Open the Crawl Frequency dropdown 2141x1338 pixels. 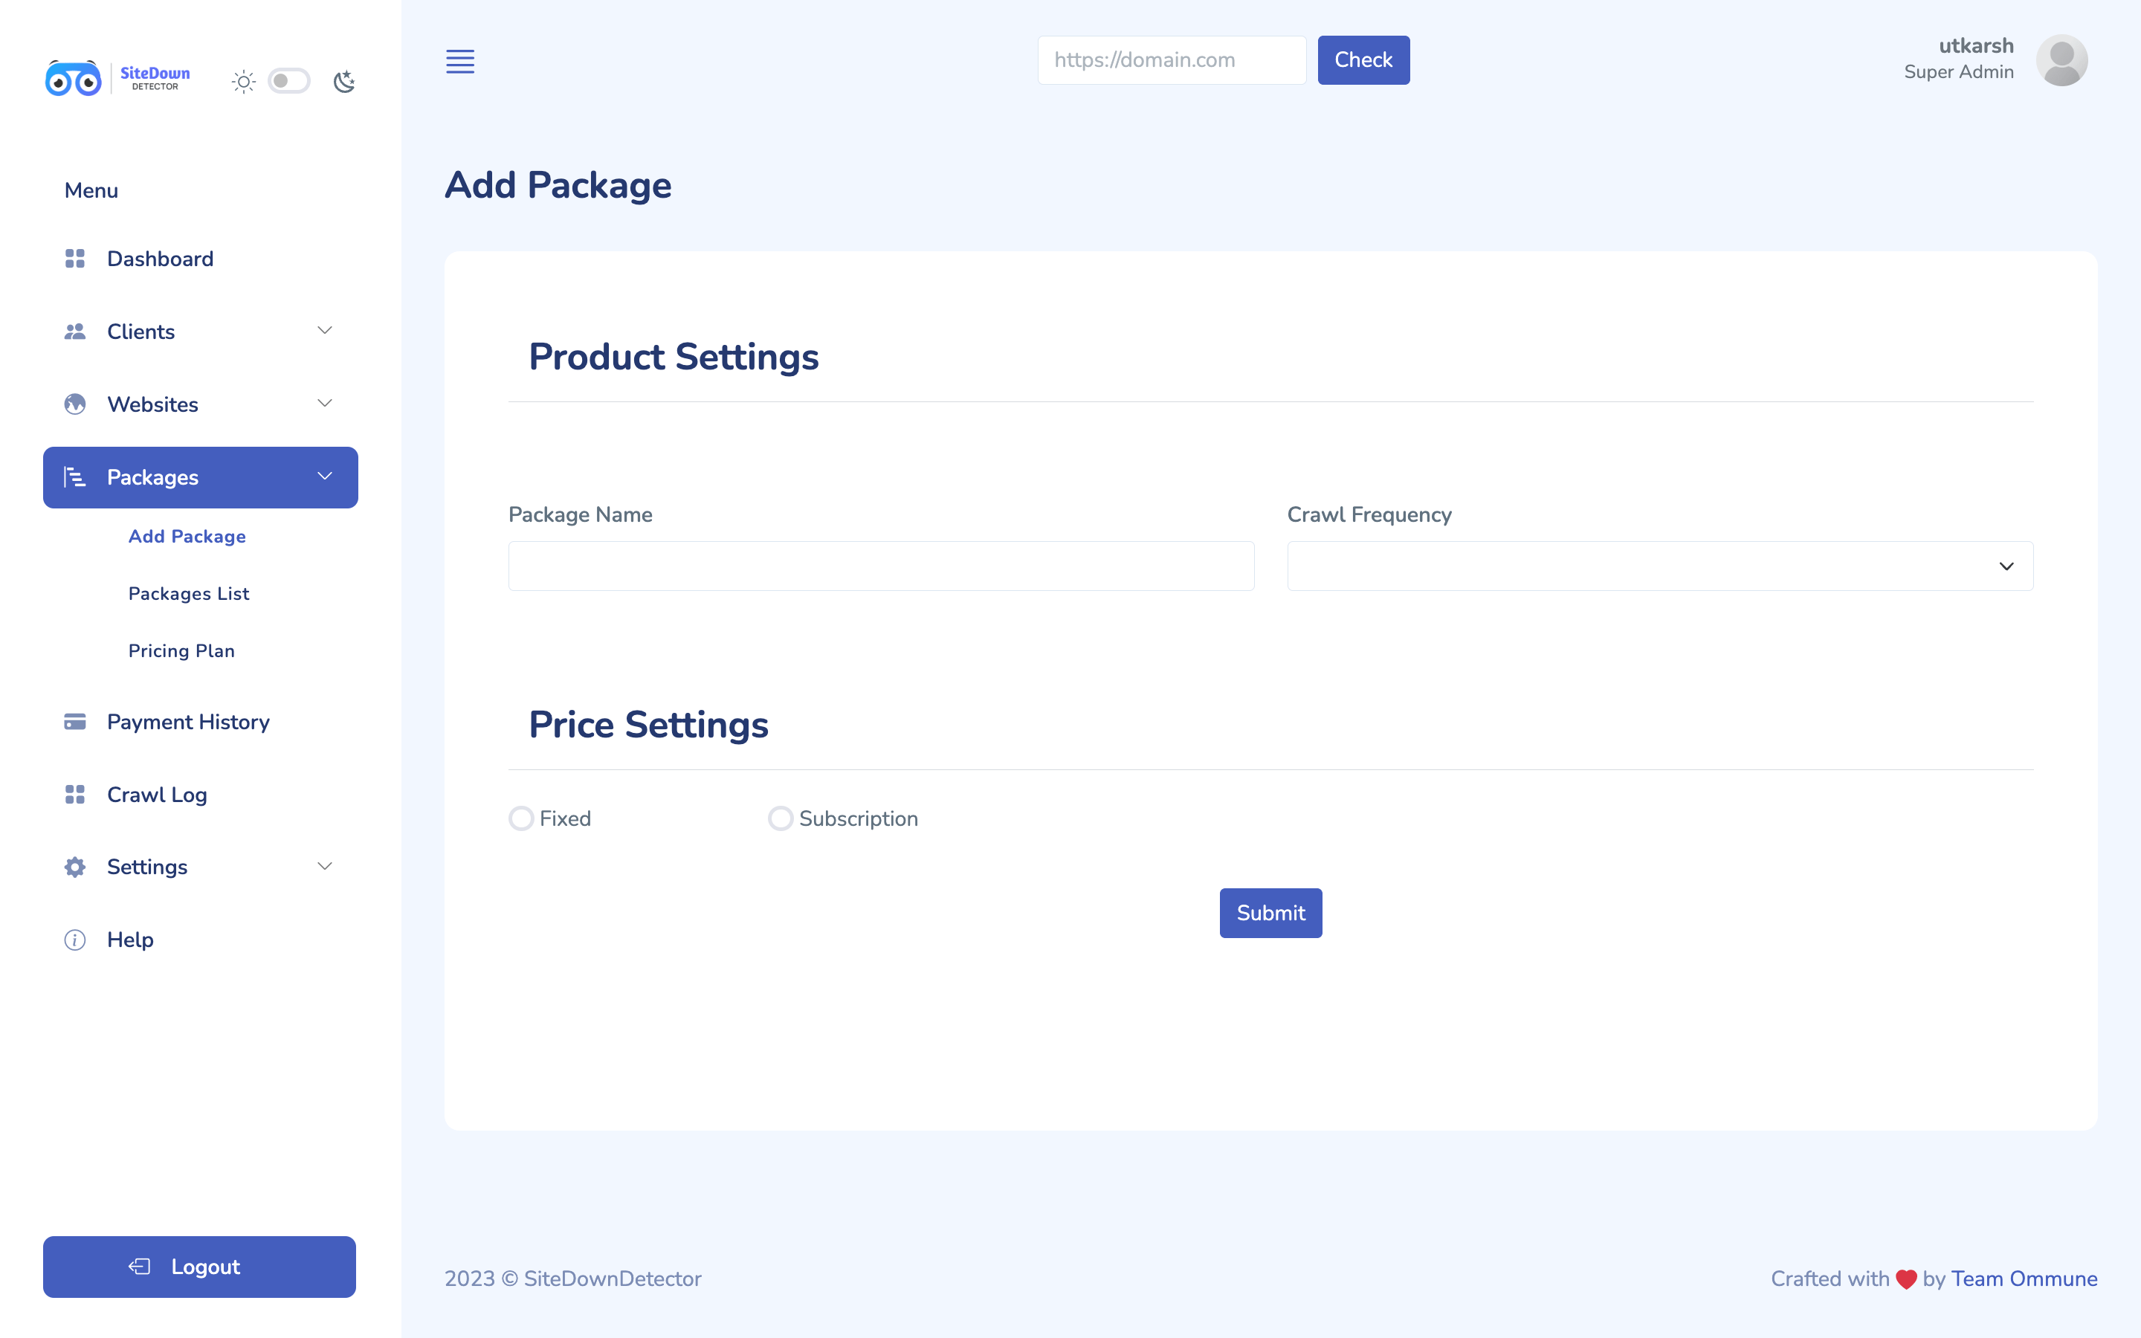[x=2006, y=566]
